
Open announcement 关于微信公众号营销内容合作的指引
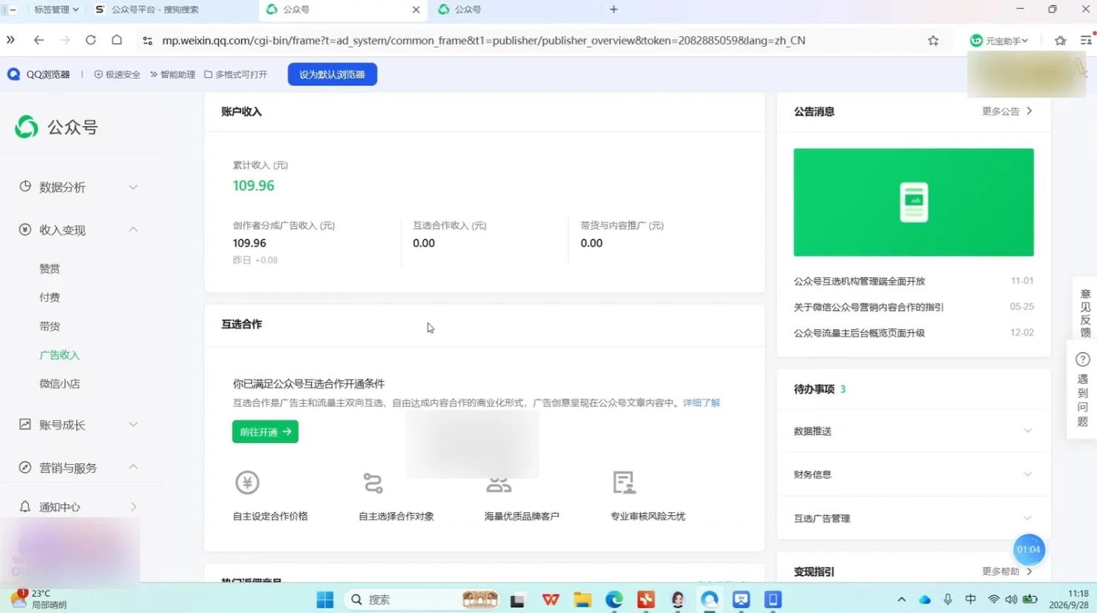[x=868, y=307]
